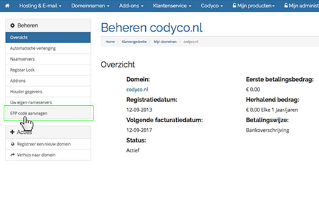Follow the codyco.nl domain link

(x=137, y=89)
